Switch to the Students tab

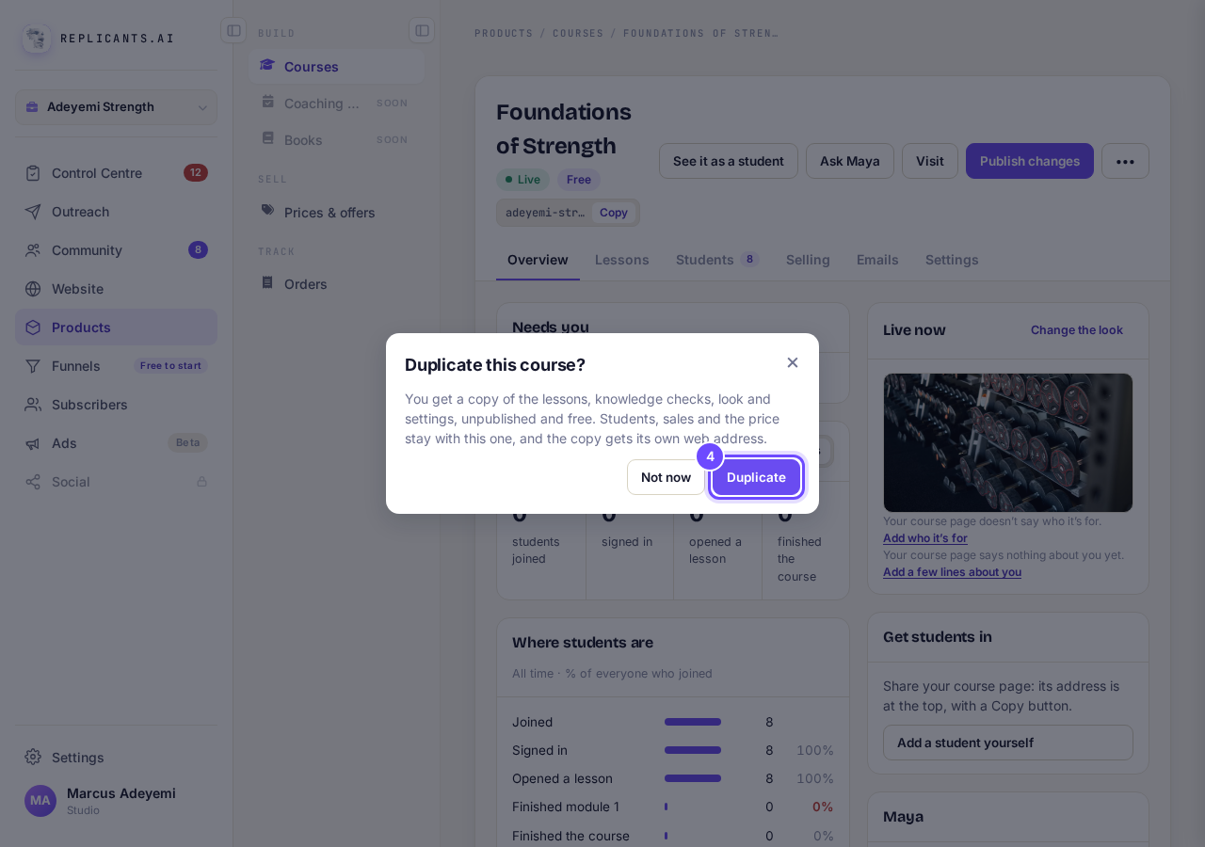coord(717,260)
